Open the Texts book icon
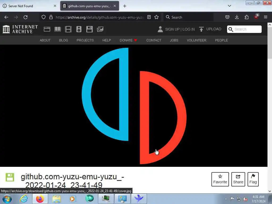This screenshot has width=272, height=204. click(58, 29)
